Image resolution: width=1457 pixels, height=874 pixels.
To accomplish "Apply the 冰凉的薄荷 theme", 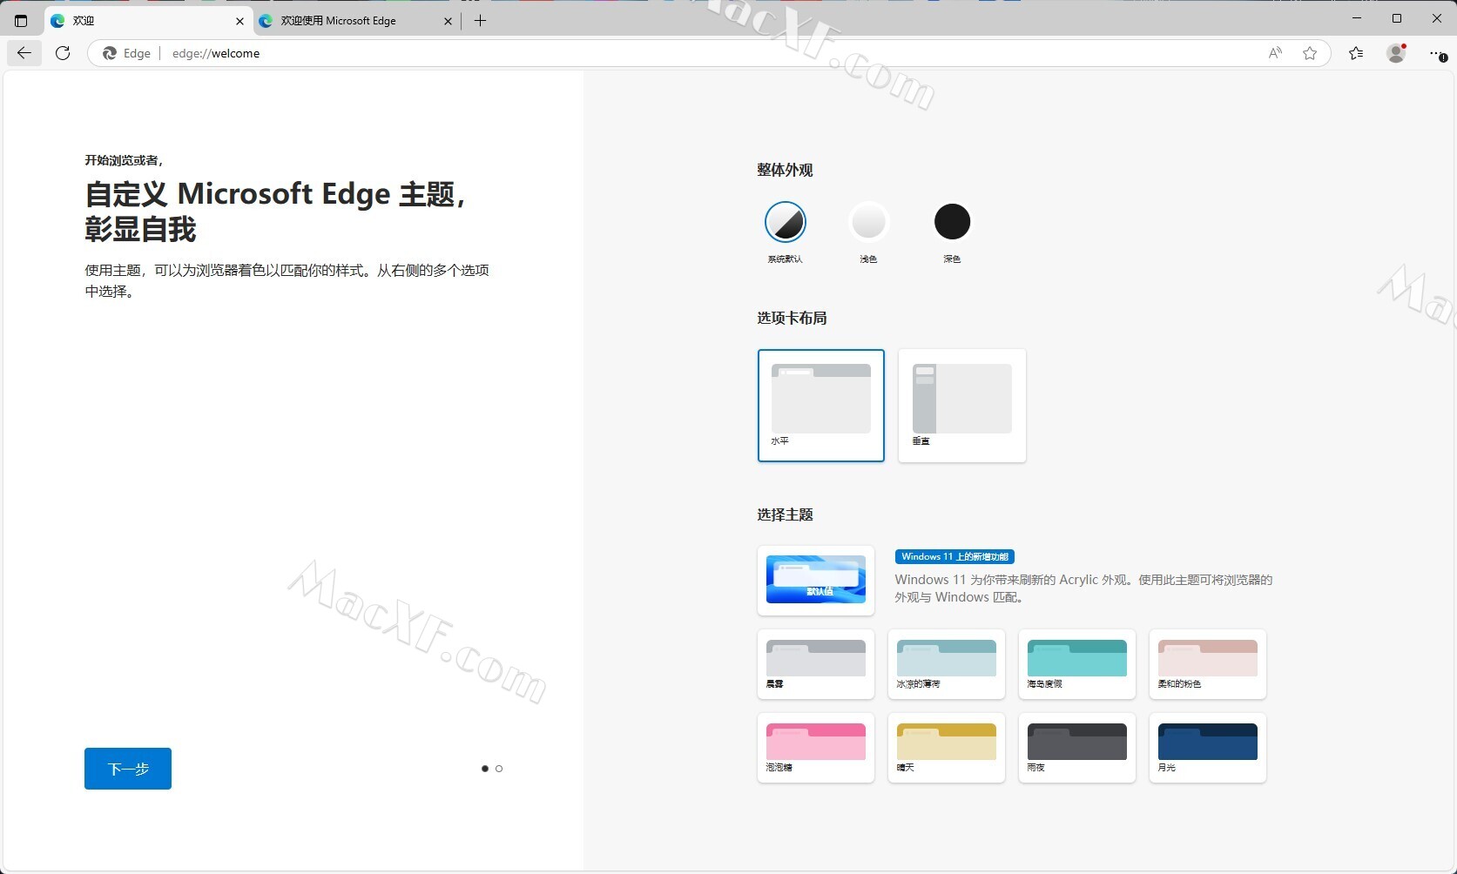I will click(947, 664).
